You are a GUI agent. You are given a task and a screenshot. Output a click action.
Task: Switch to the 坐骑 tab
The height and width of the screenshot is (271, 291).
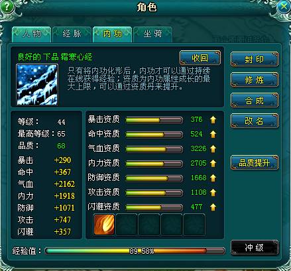[153, 34]
